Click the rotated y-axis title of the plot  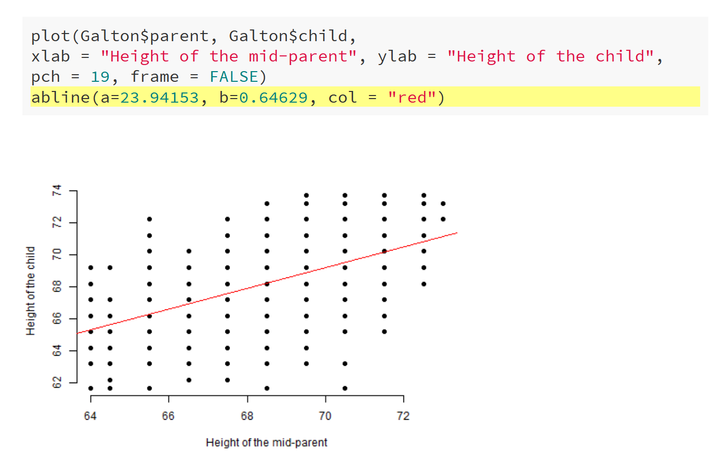(31, 291)
